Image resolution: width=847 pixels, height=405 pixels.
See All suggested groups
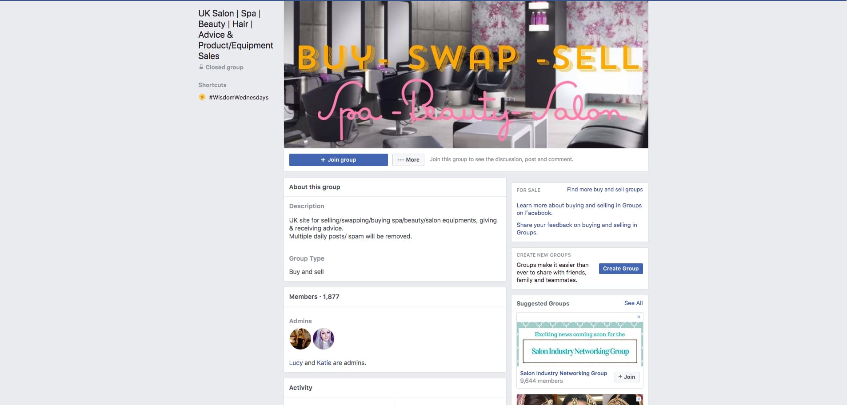(633, 303)
